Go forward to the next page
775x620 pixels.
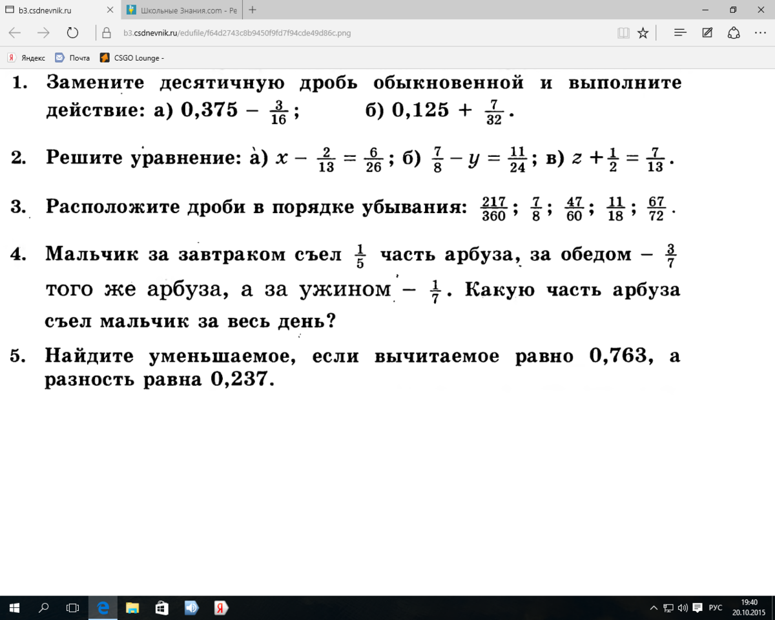[44, 33]
